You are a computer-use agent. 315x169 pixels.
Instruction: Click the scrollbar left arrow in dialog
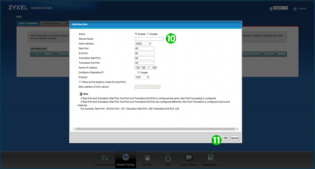coord(74,129)
